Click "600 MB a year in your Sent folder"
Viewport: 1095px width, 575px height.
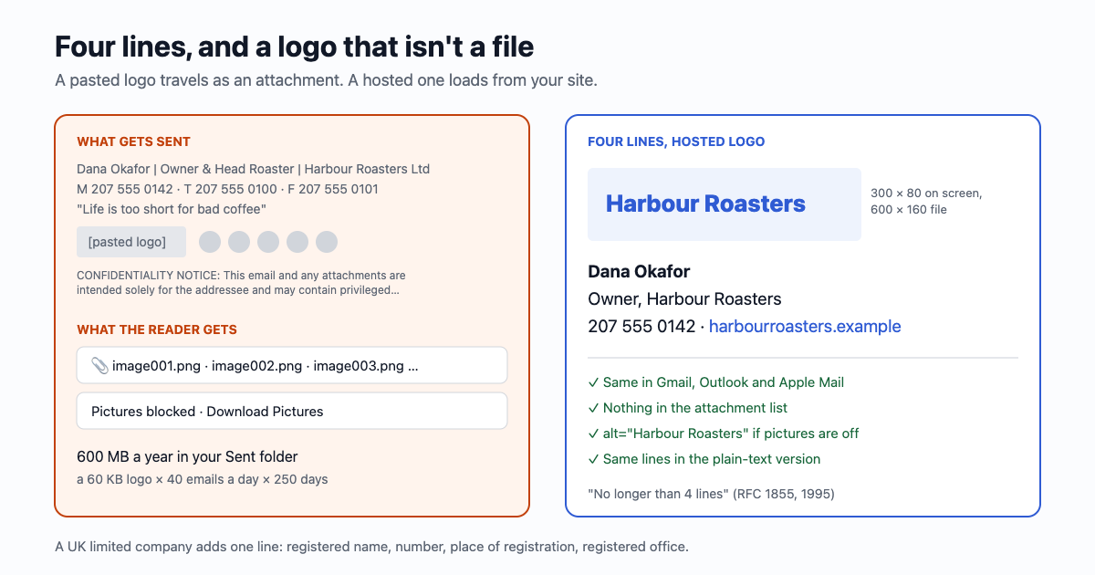point(187,456)
